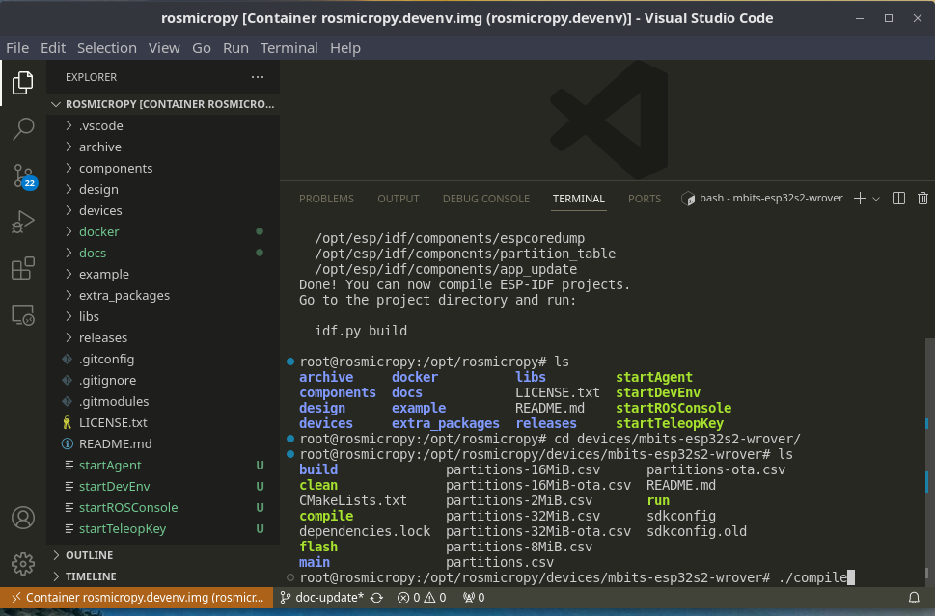Open the startDevEnv file
935x616 pixels.
point(163,486)
